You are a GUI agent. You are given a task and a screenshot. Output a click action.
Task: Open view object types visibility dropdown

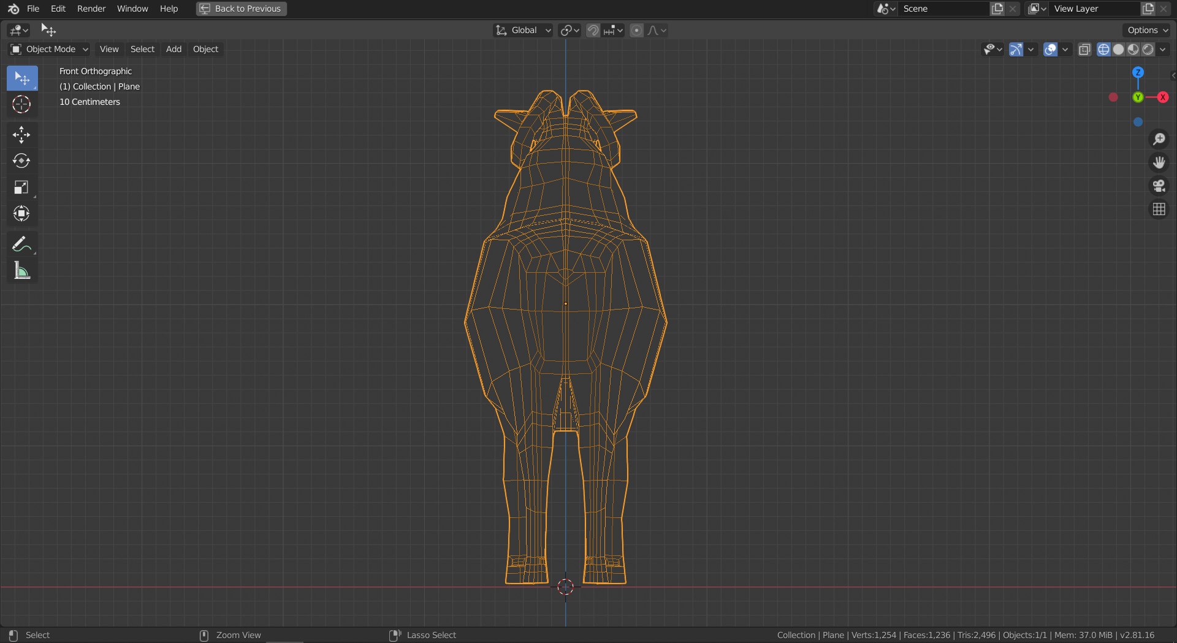tap(992, 49)
